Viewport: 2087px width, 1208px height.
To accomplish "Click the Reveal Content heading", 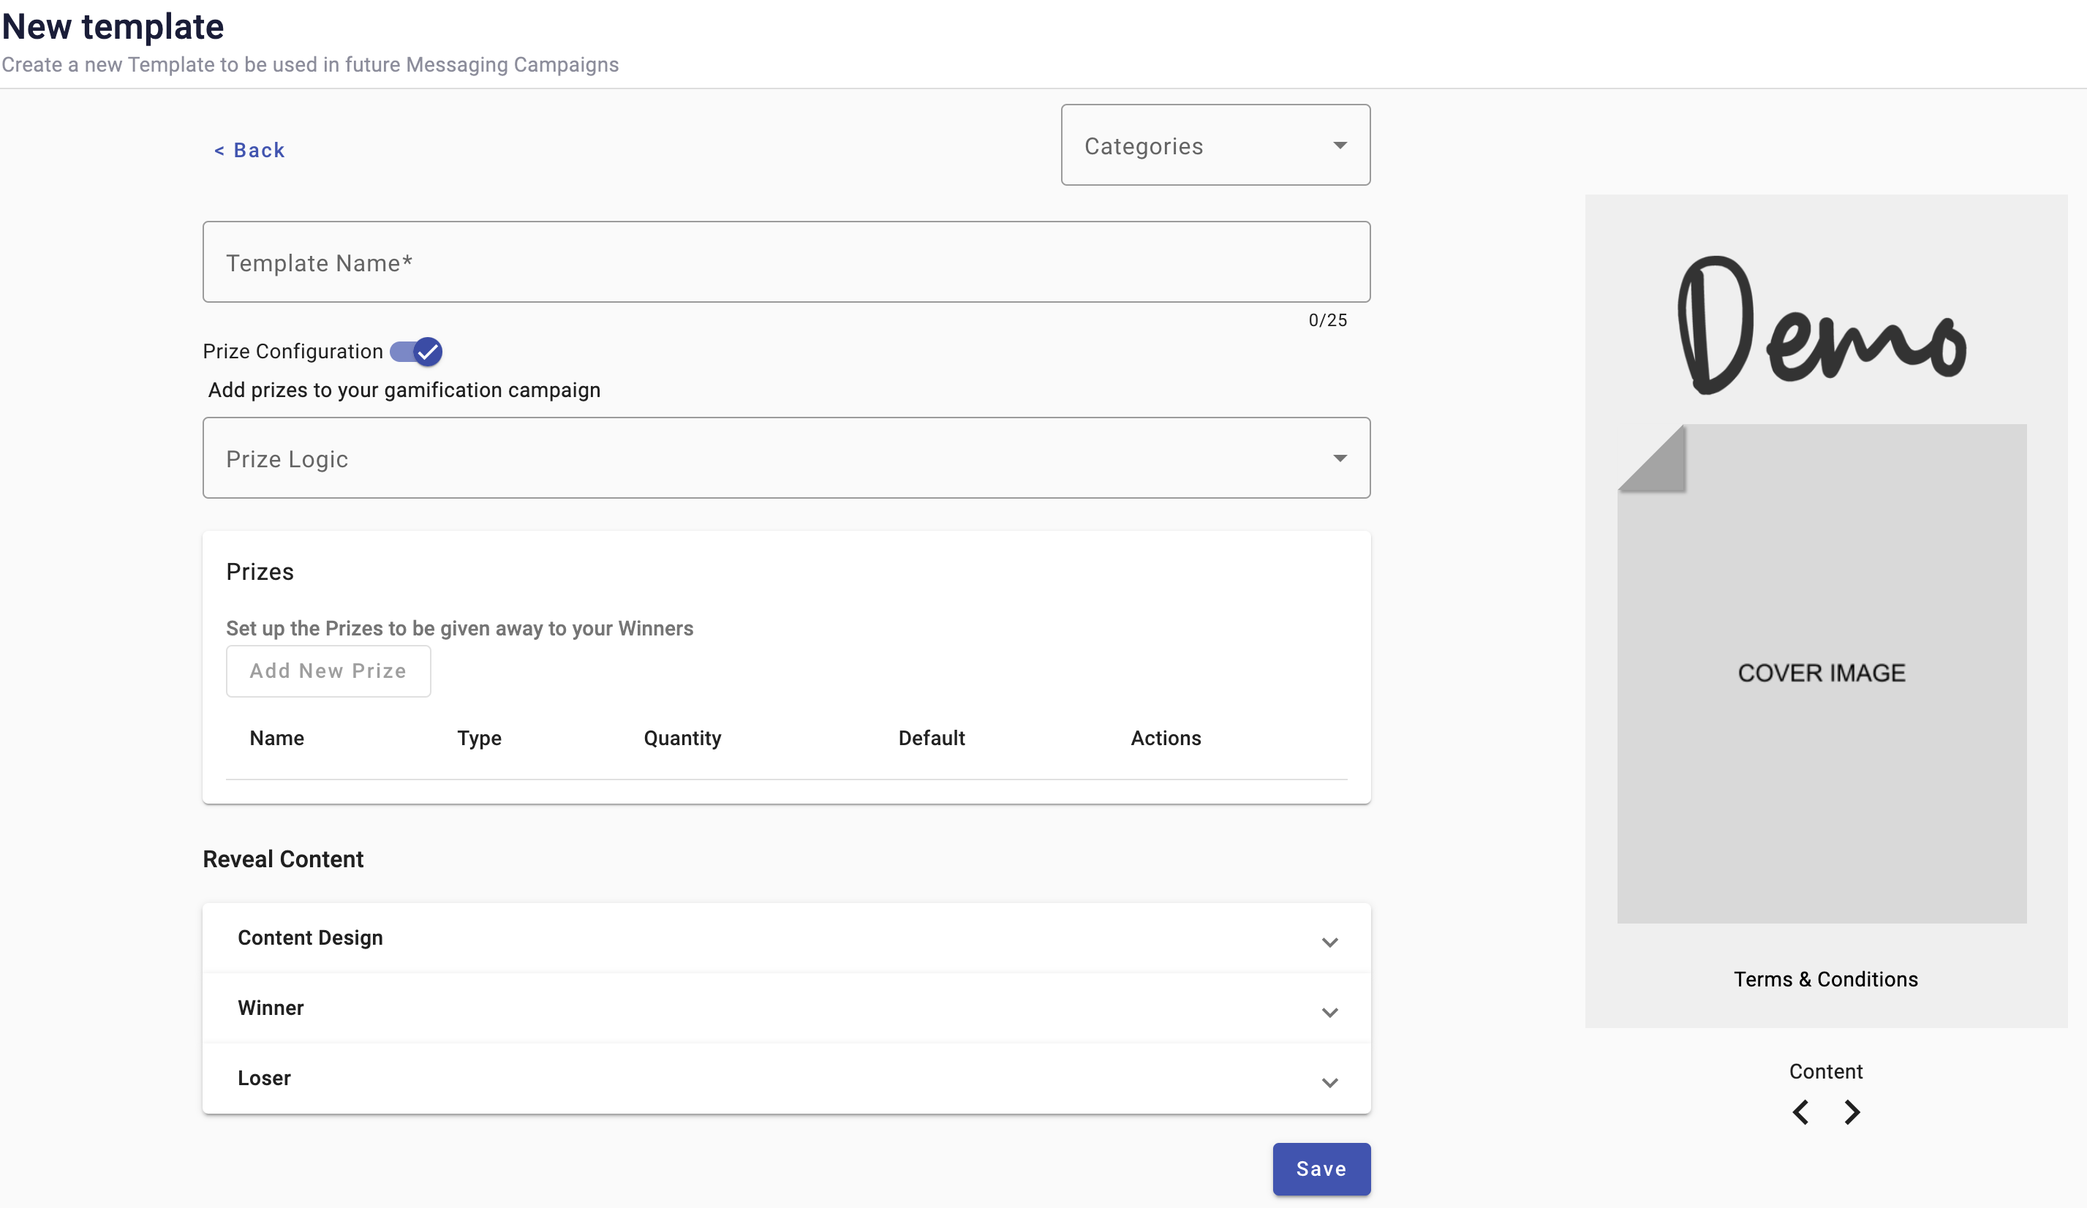I will 283,859.
